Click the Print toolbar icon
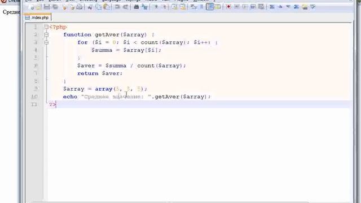Screen dimensions: 361x203 tap(79, 7)
